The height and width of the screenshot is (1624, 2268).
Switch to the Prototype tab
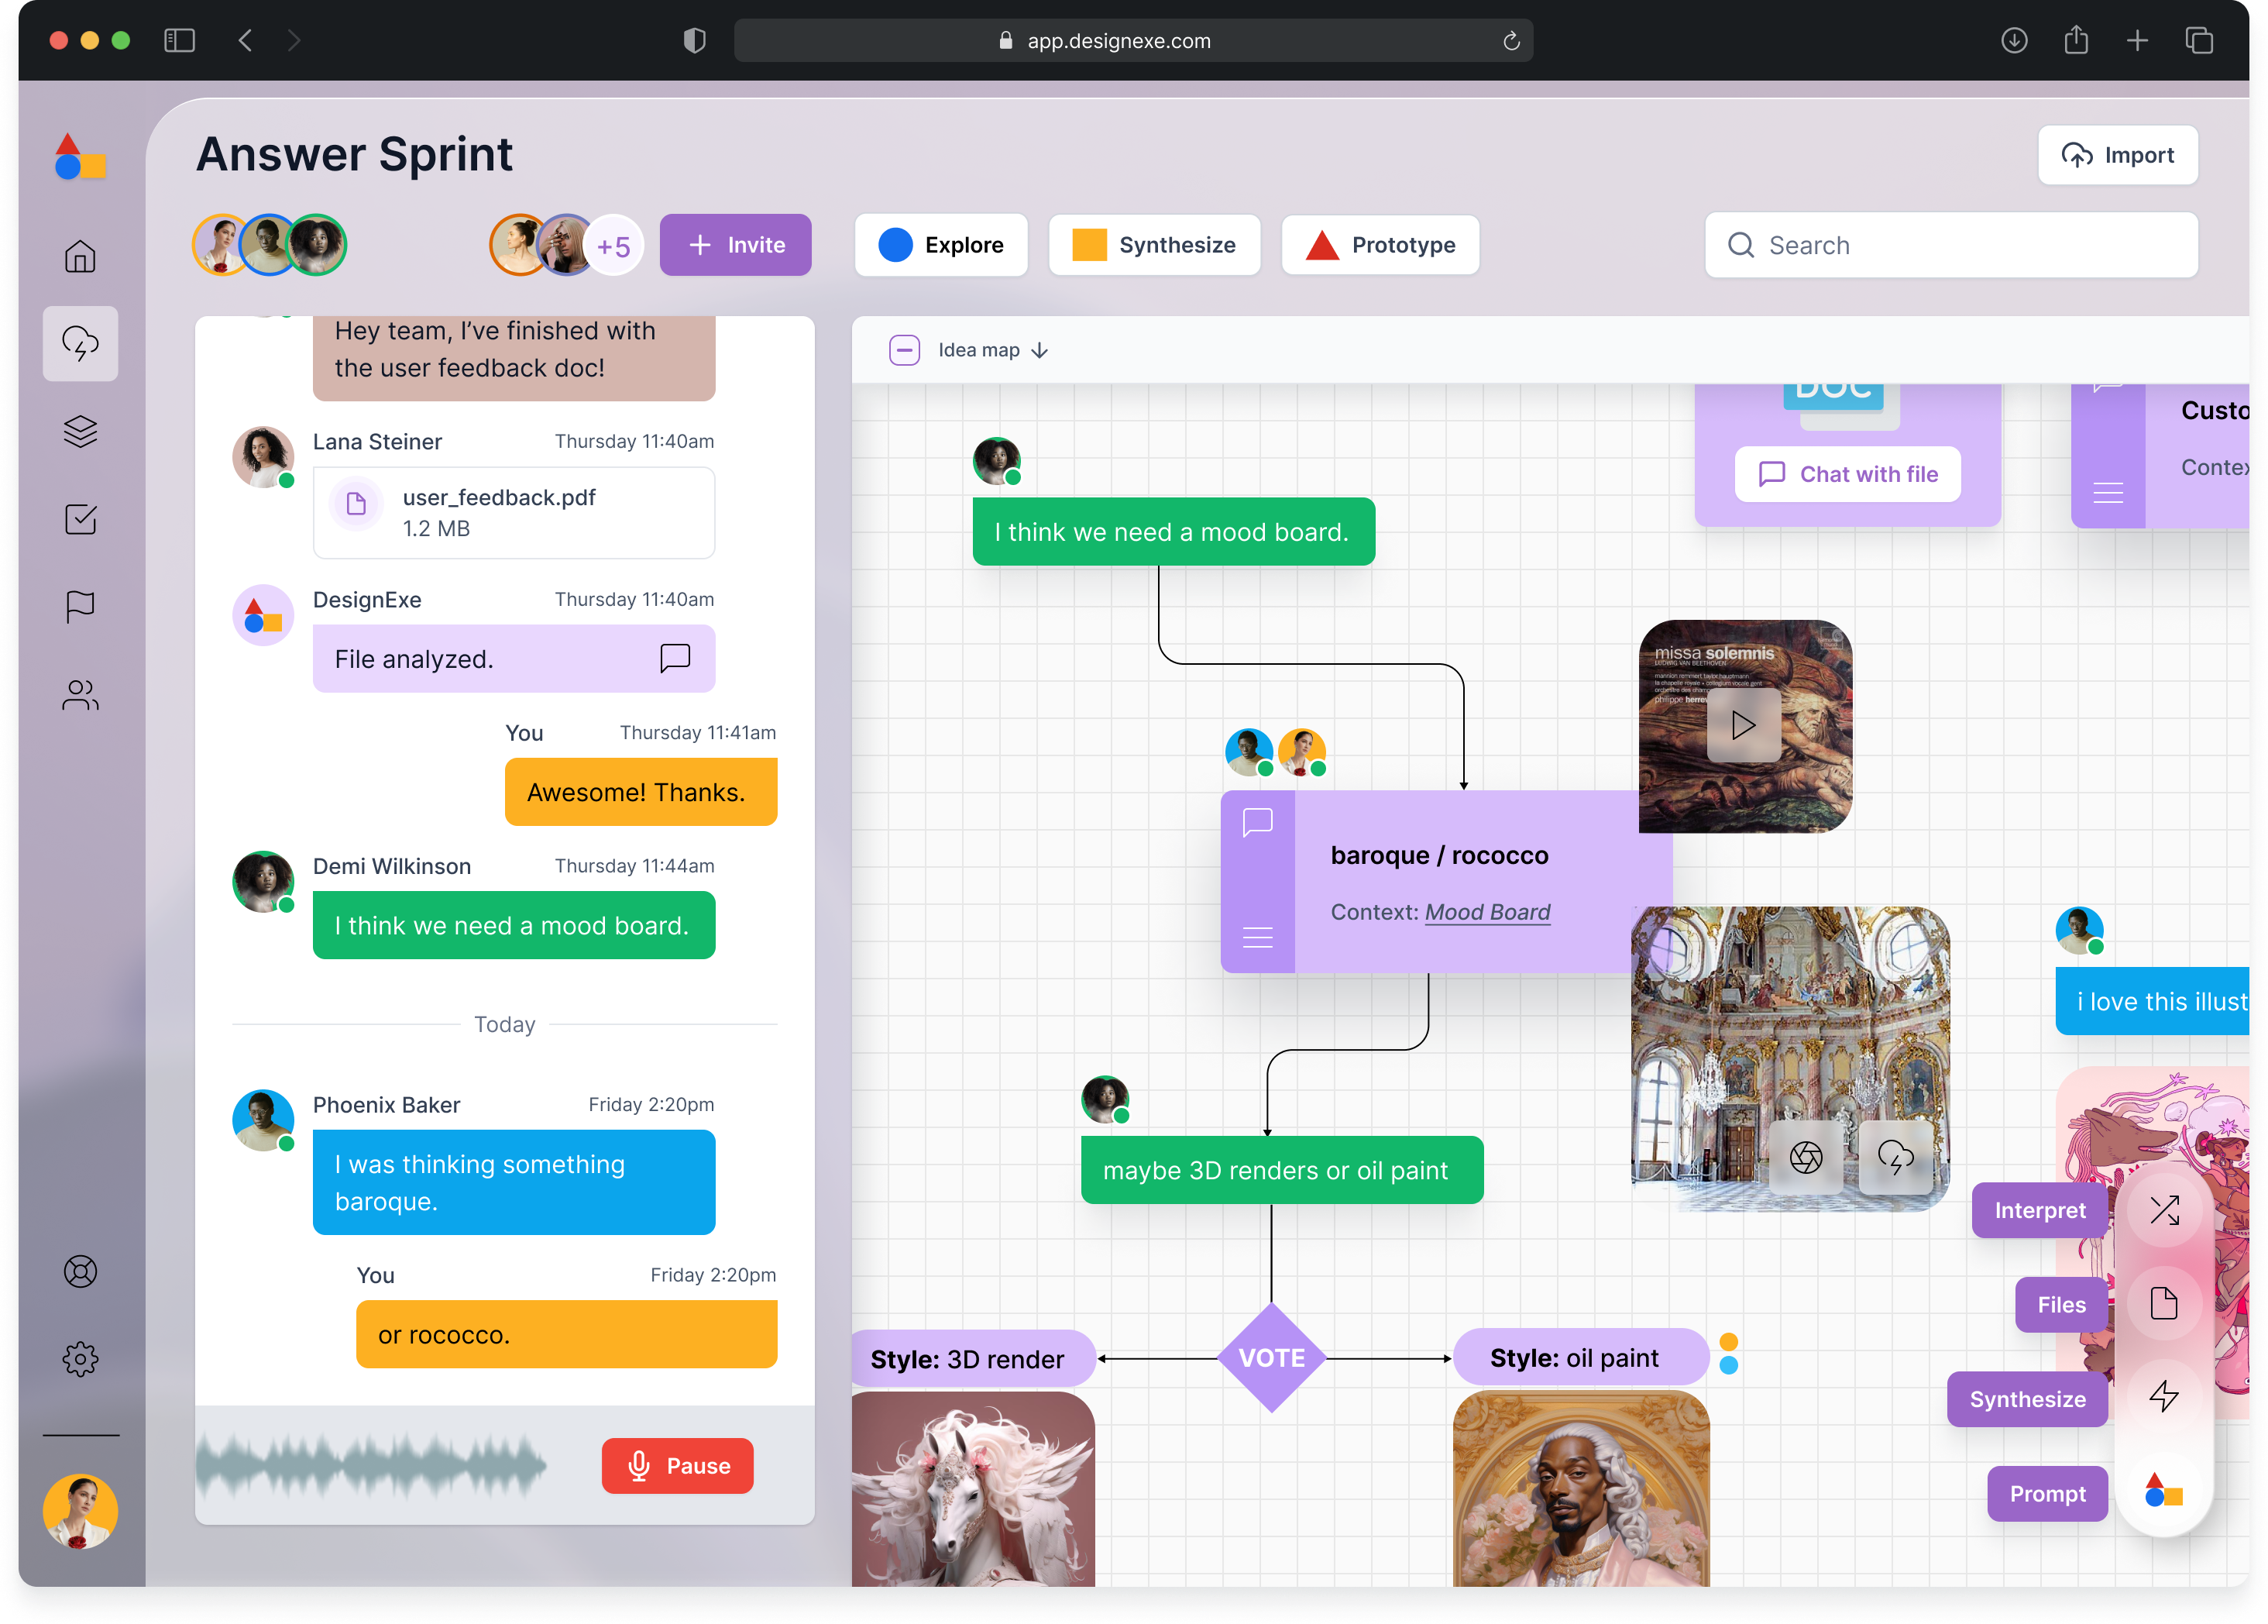[1380, 245]
